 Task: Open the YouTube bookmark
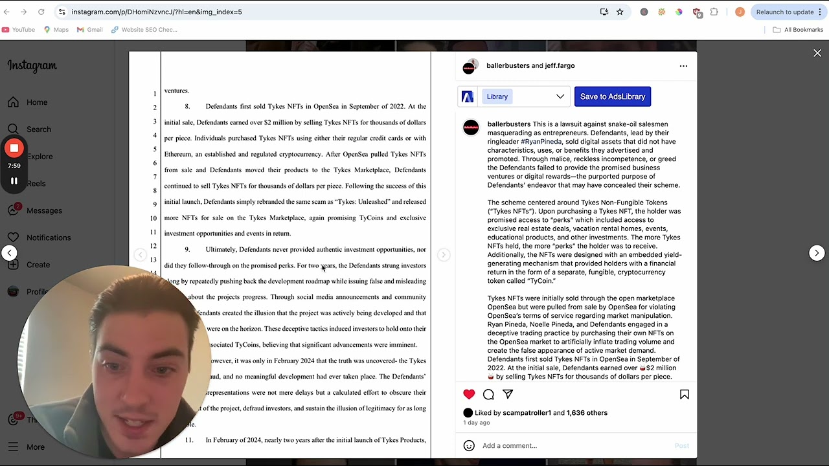[x=18, y=30]
